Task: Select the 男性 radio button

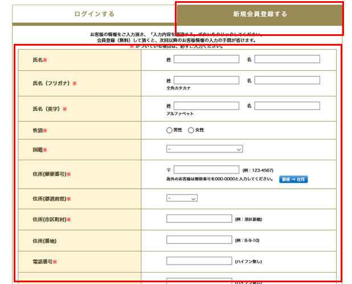Action: pyautogui.click(x=169, y=130)
